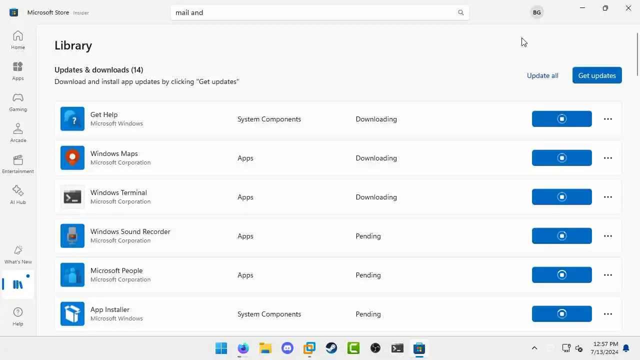The image size is (640, 360).
Task: Open more options for Windows Sound Recorder
Action: click(x=608, y=236)
